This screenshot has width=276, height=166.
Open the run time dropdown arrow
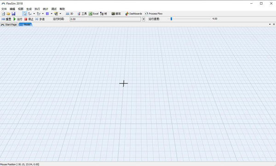pyautogui.click(x=144, y=19)
